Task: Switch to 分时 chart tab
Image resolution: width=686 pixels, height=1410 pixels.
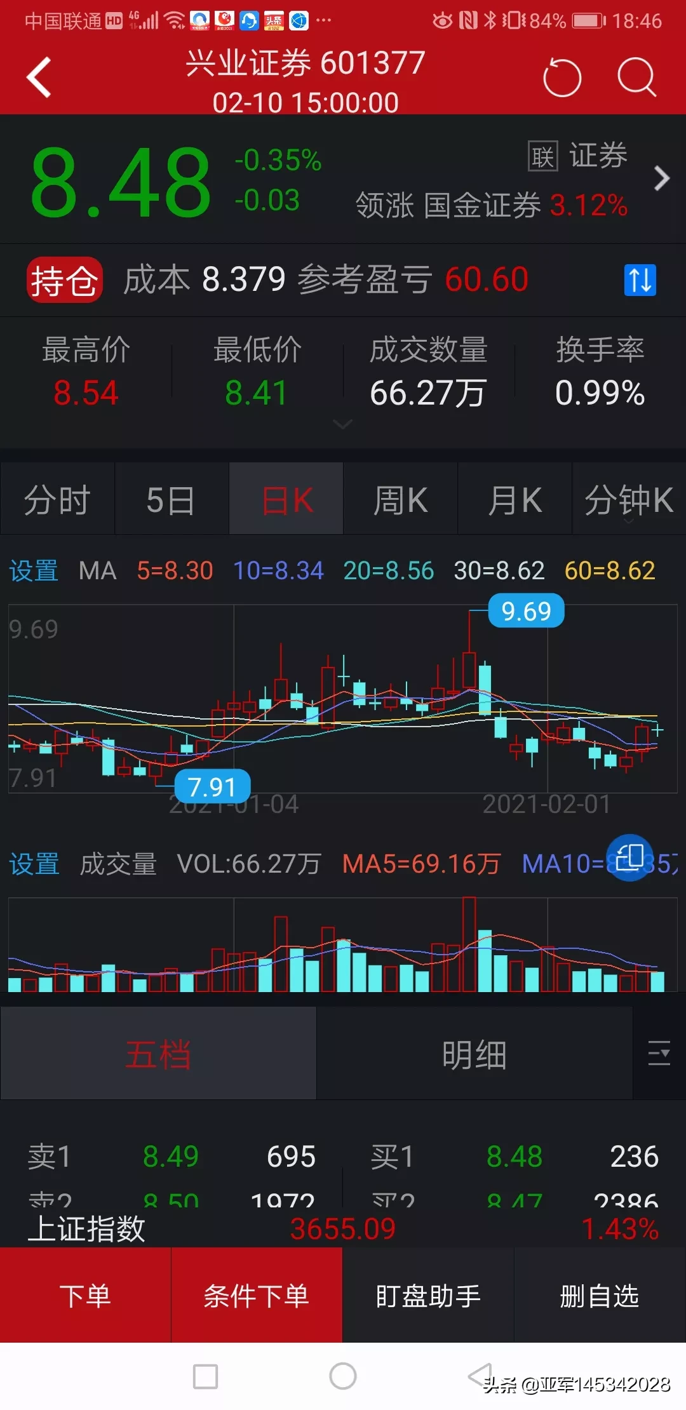Action: (x=58, y=499)
